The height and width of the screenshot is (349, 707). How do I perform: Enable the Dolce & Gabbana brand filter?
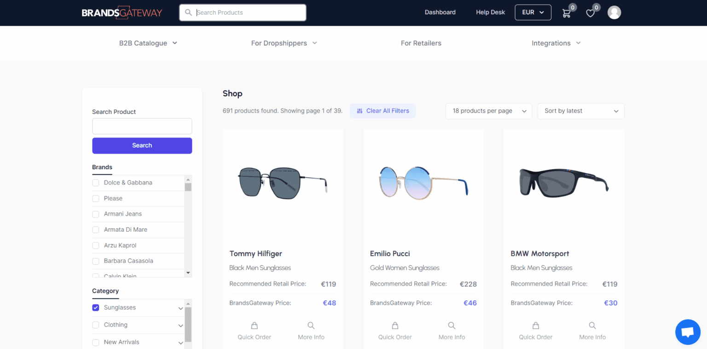pos(95,183)
